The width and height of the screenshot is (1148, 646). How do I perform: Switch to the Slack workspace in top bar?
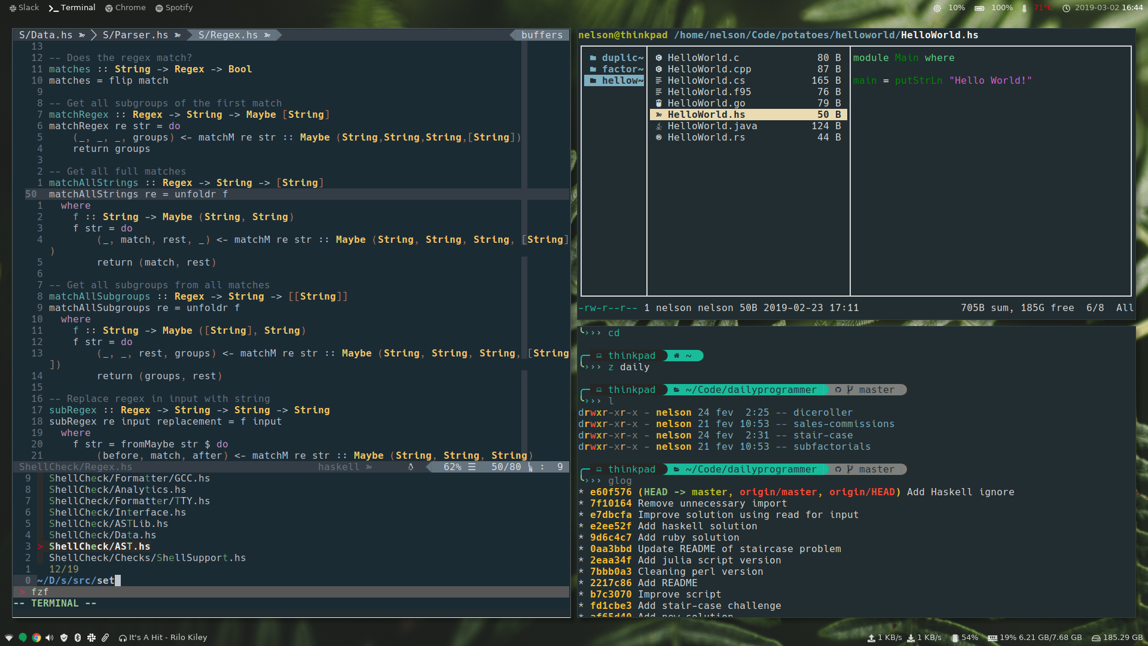point(24,8)
